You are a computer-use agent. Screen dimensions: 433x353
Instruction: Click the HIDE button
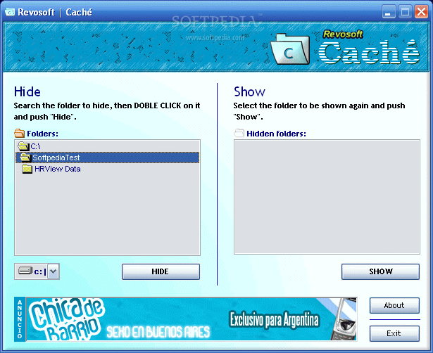(161, 271)
